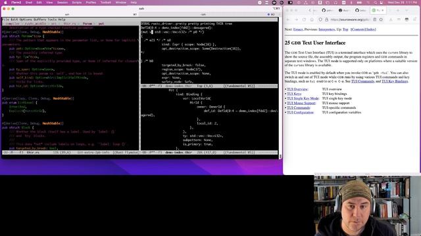Focus the sourceware.org address bar
This screenshot has width=421, height=236.
pos(351,20)
